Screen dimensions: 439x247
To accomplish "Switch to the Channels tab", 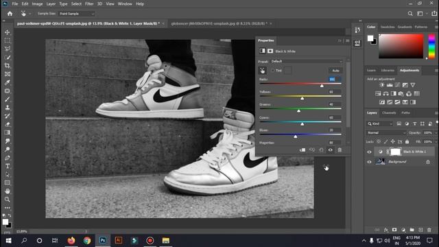I will 389,113.
